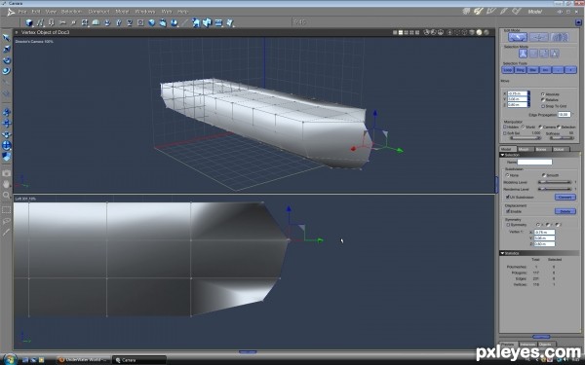
Task: Select the polyline drawing tool in top toolbar
Action: tap(40, 22)
